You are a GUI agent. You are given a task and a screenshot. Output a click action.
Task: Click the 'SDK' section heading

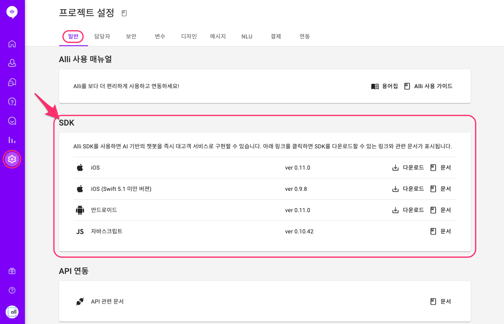(67, 123)
